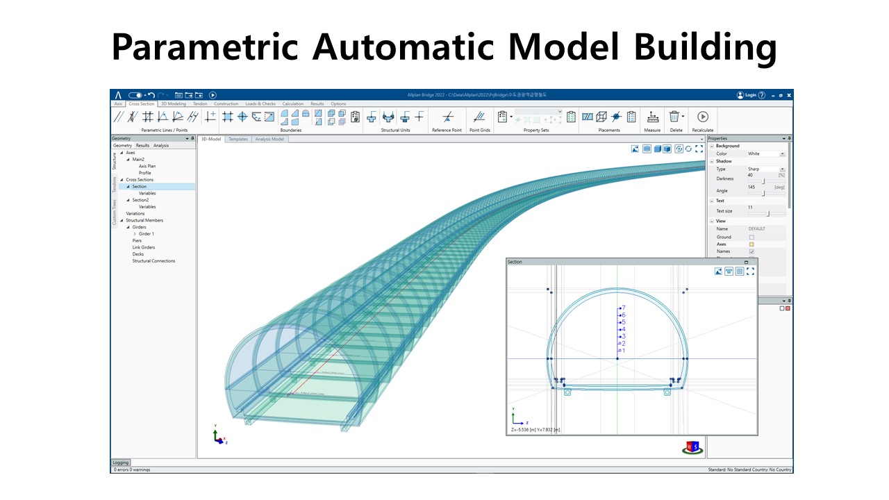The height and width of the screenshot is (500, 889).
Task: Open the Background Color dropdown
Action: point(782,153)
